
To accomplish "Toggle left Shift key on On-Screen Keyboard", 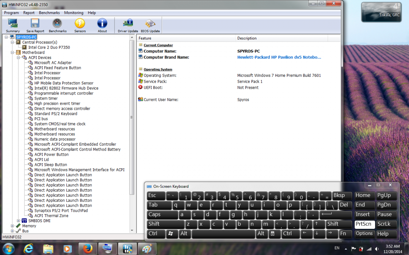I will coord(166,224).
